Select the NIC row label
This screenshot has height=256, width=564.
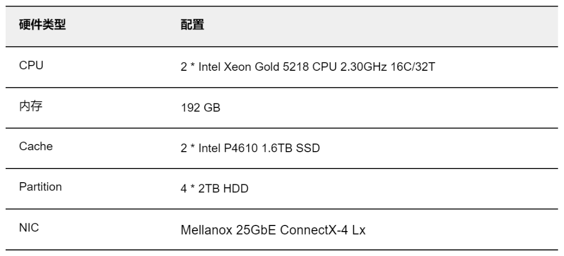tap(29, 228)
